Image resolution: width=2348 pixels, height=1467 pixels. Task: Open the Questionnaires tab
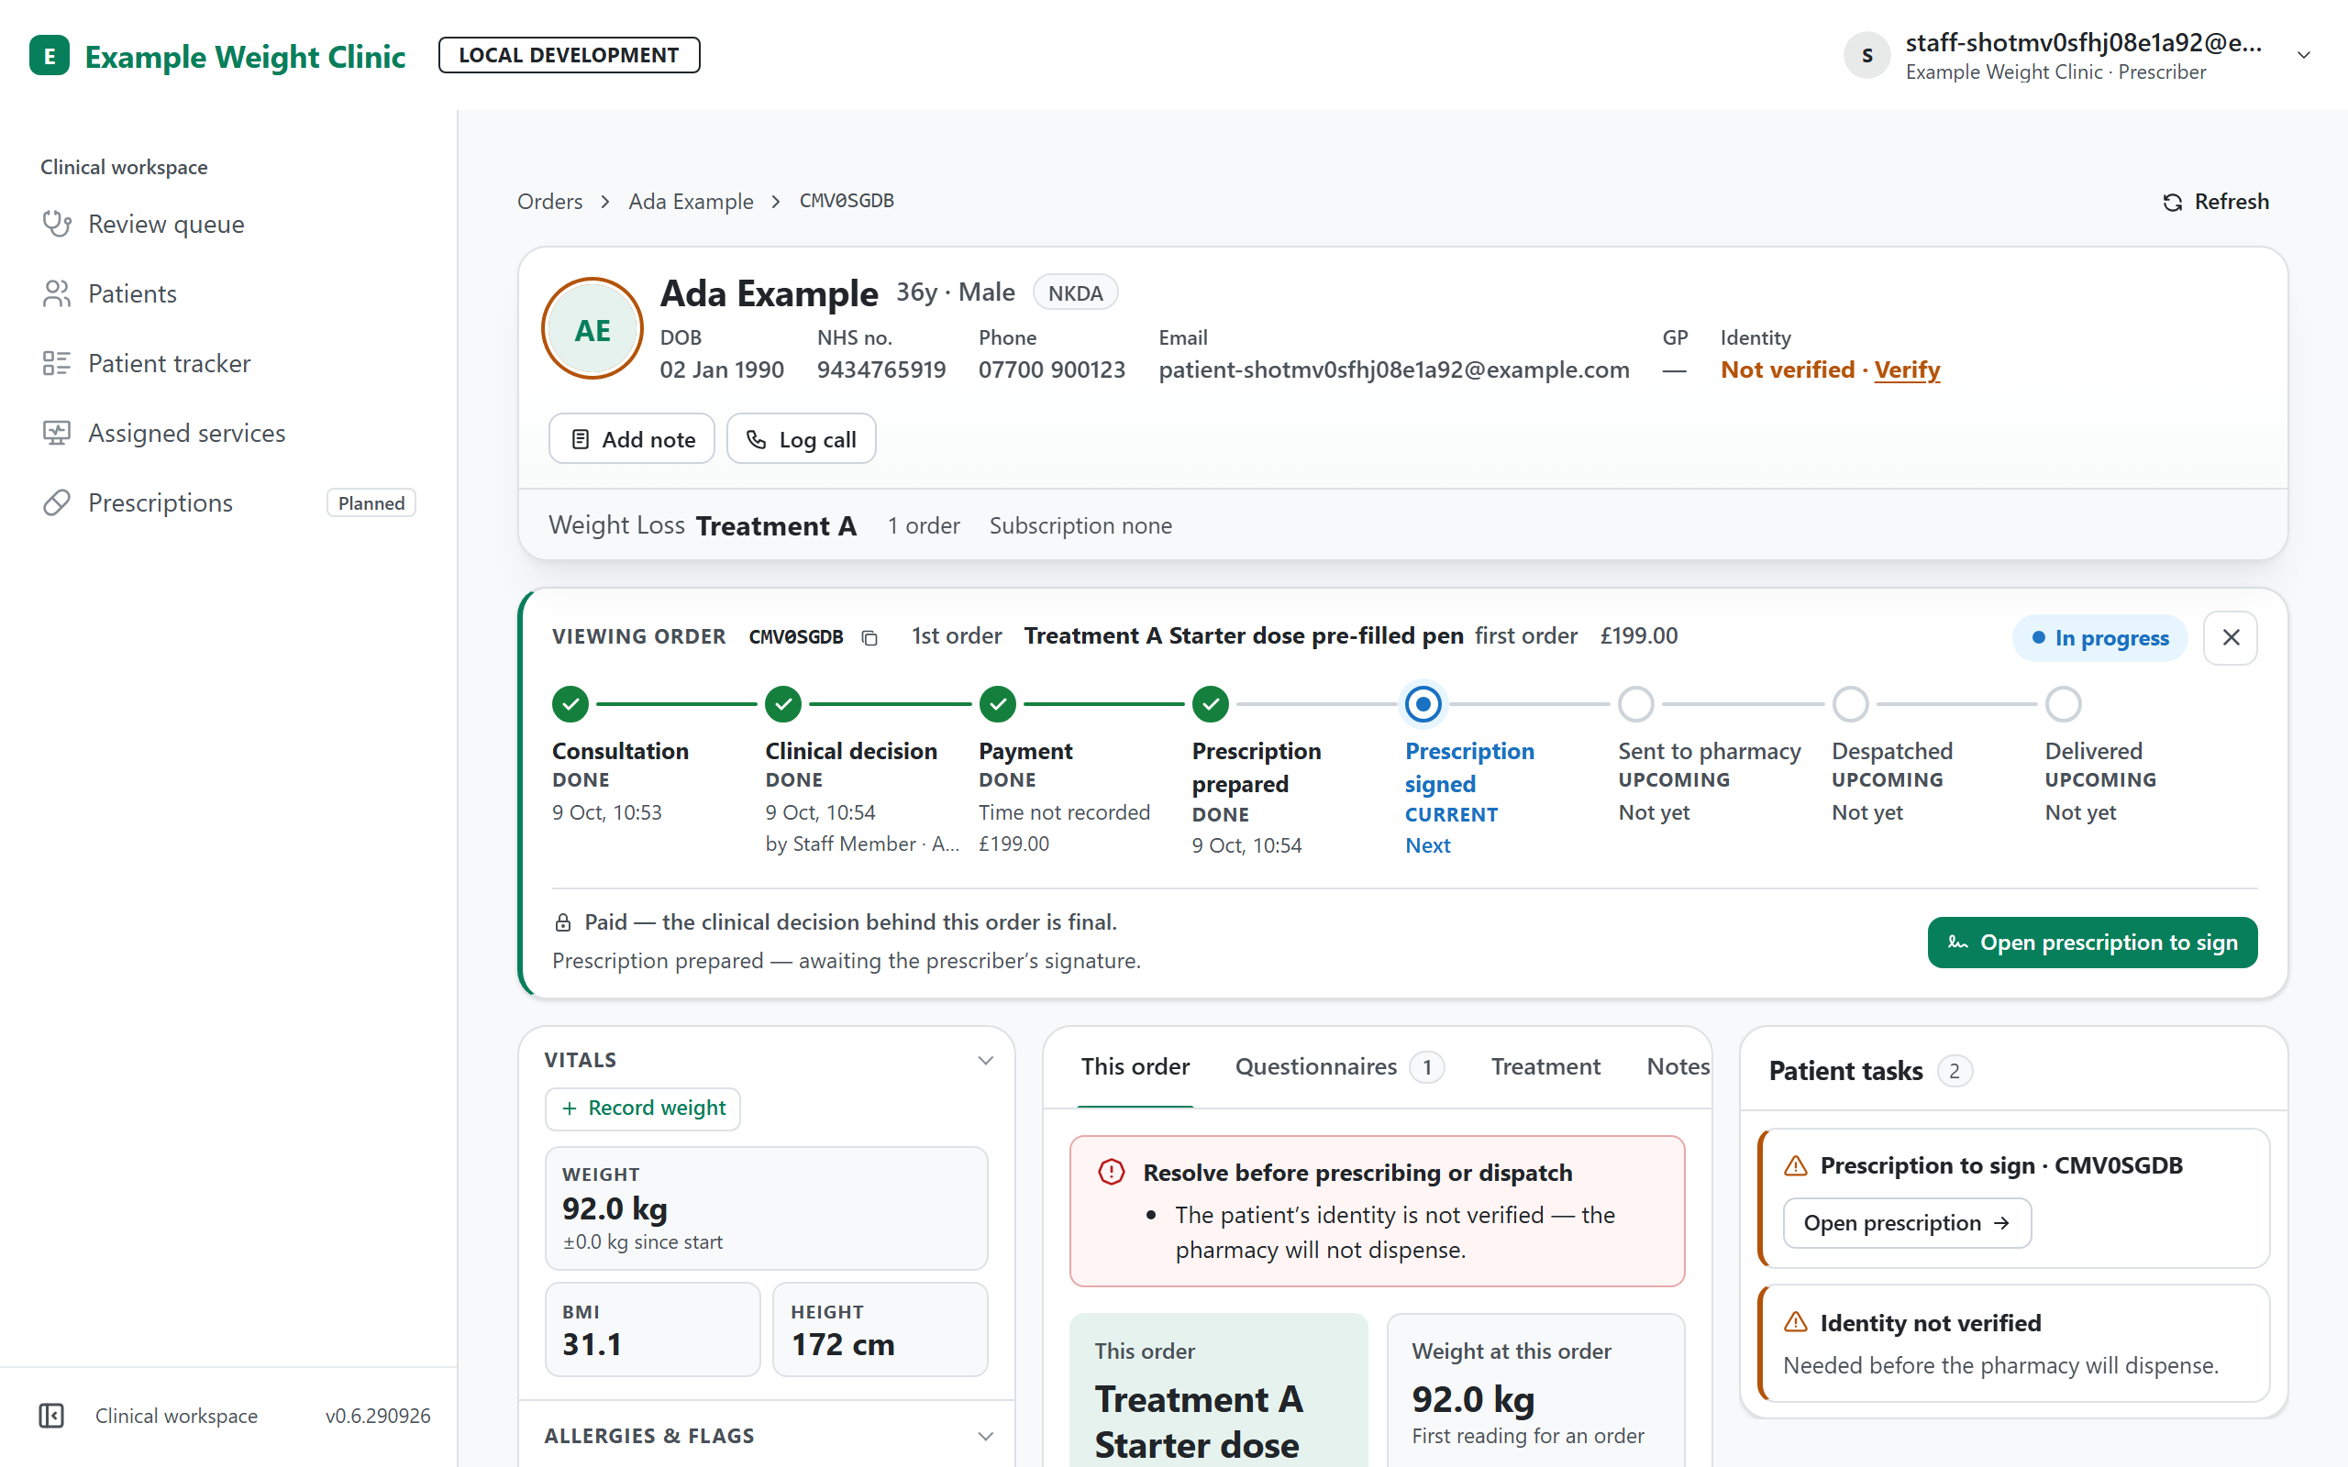pos(1339,1067)
